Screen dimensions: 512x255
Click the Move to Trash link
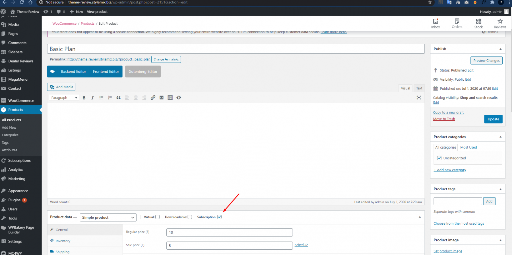pos(444,119)
